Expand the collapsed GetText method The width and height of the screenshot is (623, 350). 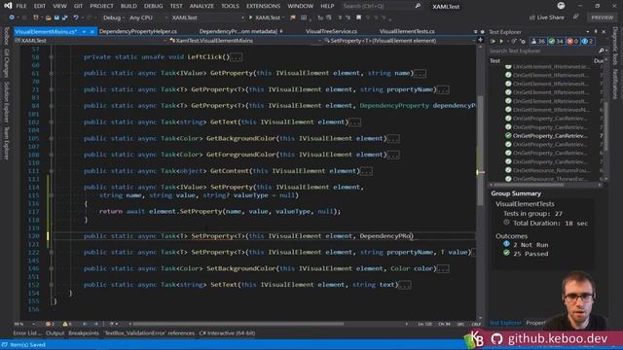click(x=52, y=122)
